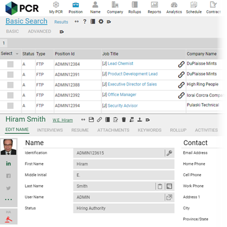Click expand-width arrows beside Hiram Smith
The height and width of the screenshot is (227, 227).
(83, 119)
